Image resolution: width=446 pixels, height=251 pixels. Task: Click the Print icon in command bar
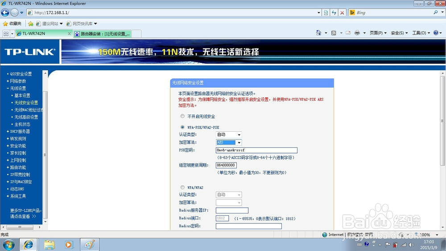[x=357, y=33]
